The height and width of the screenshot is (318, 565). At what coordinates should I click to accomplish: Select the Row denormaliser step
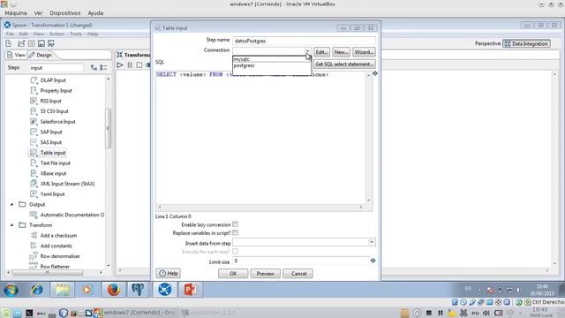pyautogui.click(x=60, y=256)
